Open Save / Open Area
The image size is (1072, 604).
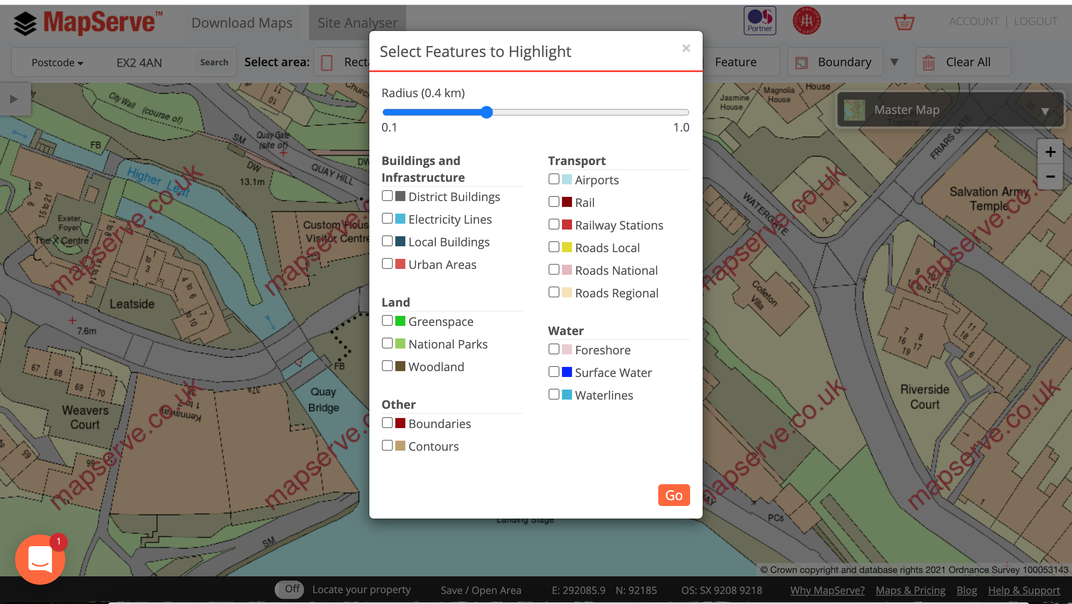pos(481,590)
